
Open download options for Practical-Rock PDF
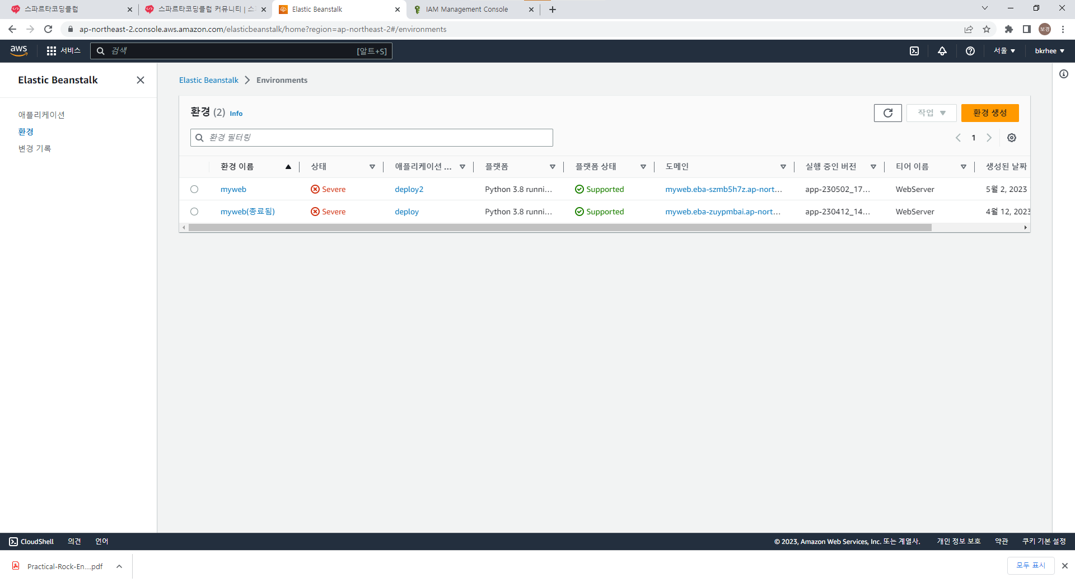[119, 566]
